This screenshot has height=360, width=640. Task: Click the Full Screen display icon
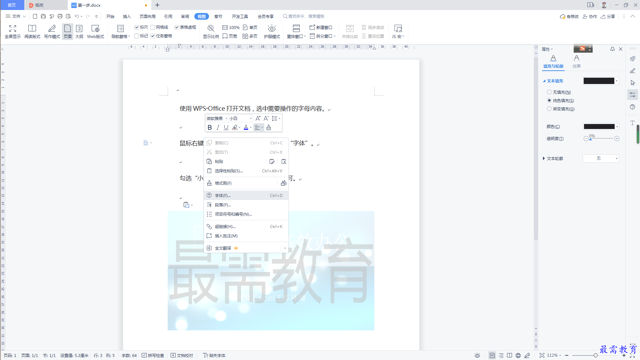(13, 32)
